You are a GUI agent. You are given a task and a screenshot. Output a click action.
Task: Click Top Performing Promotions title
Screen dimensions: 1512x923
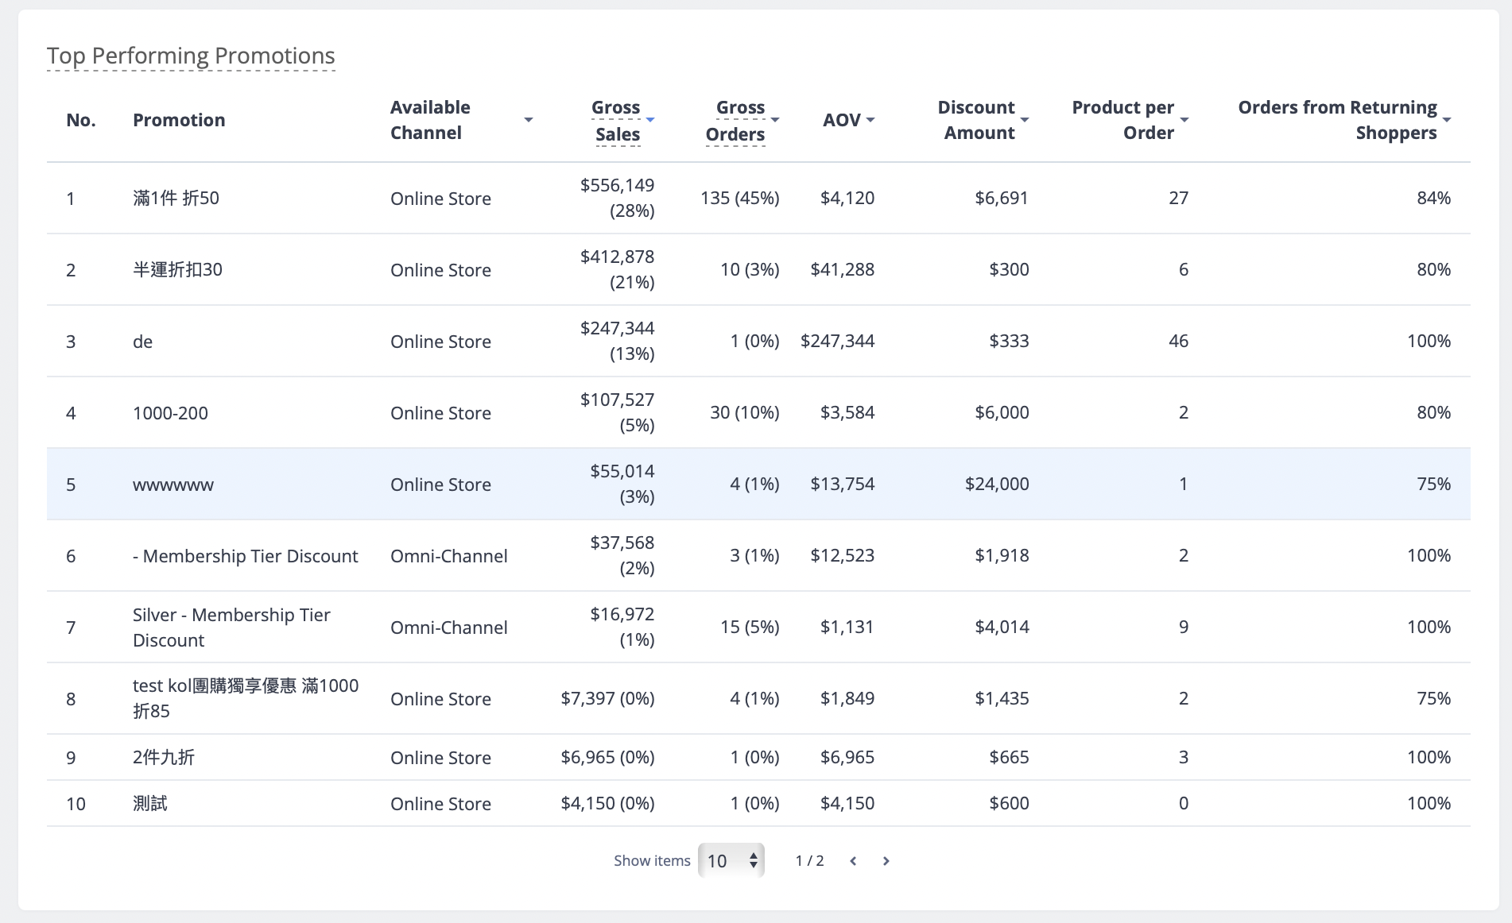pyautogui.click(x=191, y=56)
